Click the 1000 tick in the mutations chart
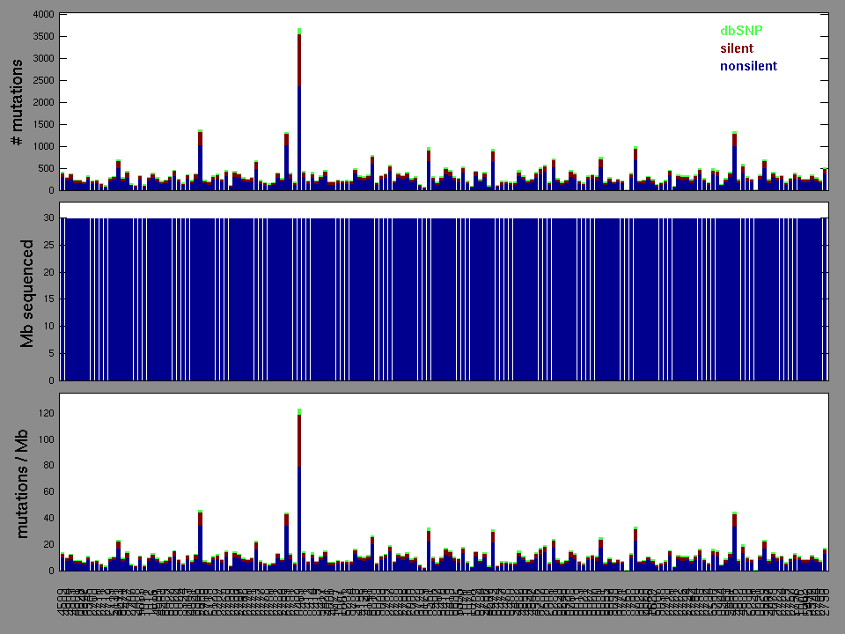The height and width of the screenshot is (634, 845). (41, 147)
